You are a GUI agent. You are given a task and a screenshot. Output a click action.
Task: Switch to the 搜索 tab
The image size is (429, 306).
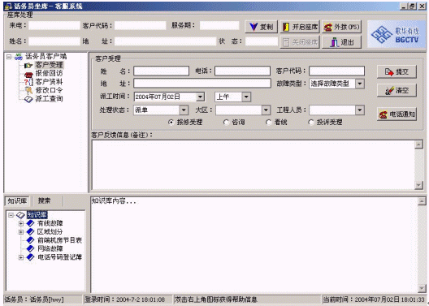pos(45,200)
